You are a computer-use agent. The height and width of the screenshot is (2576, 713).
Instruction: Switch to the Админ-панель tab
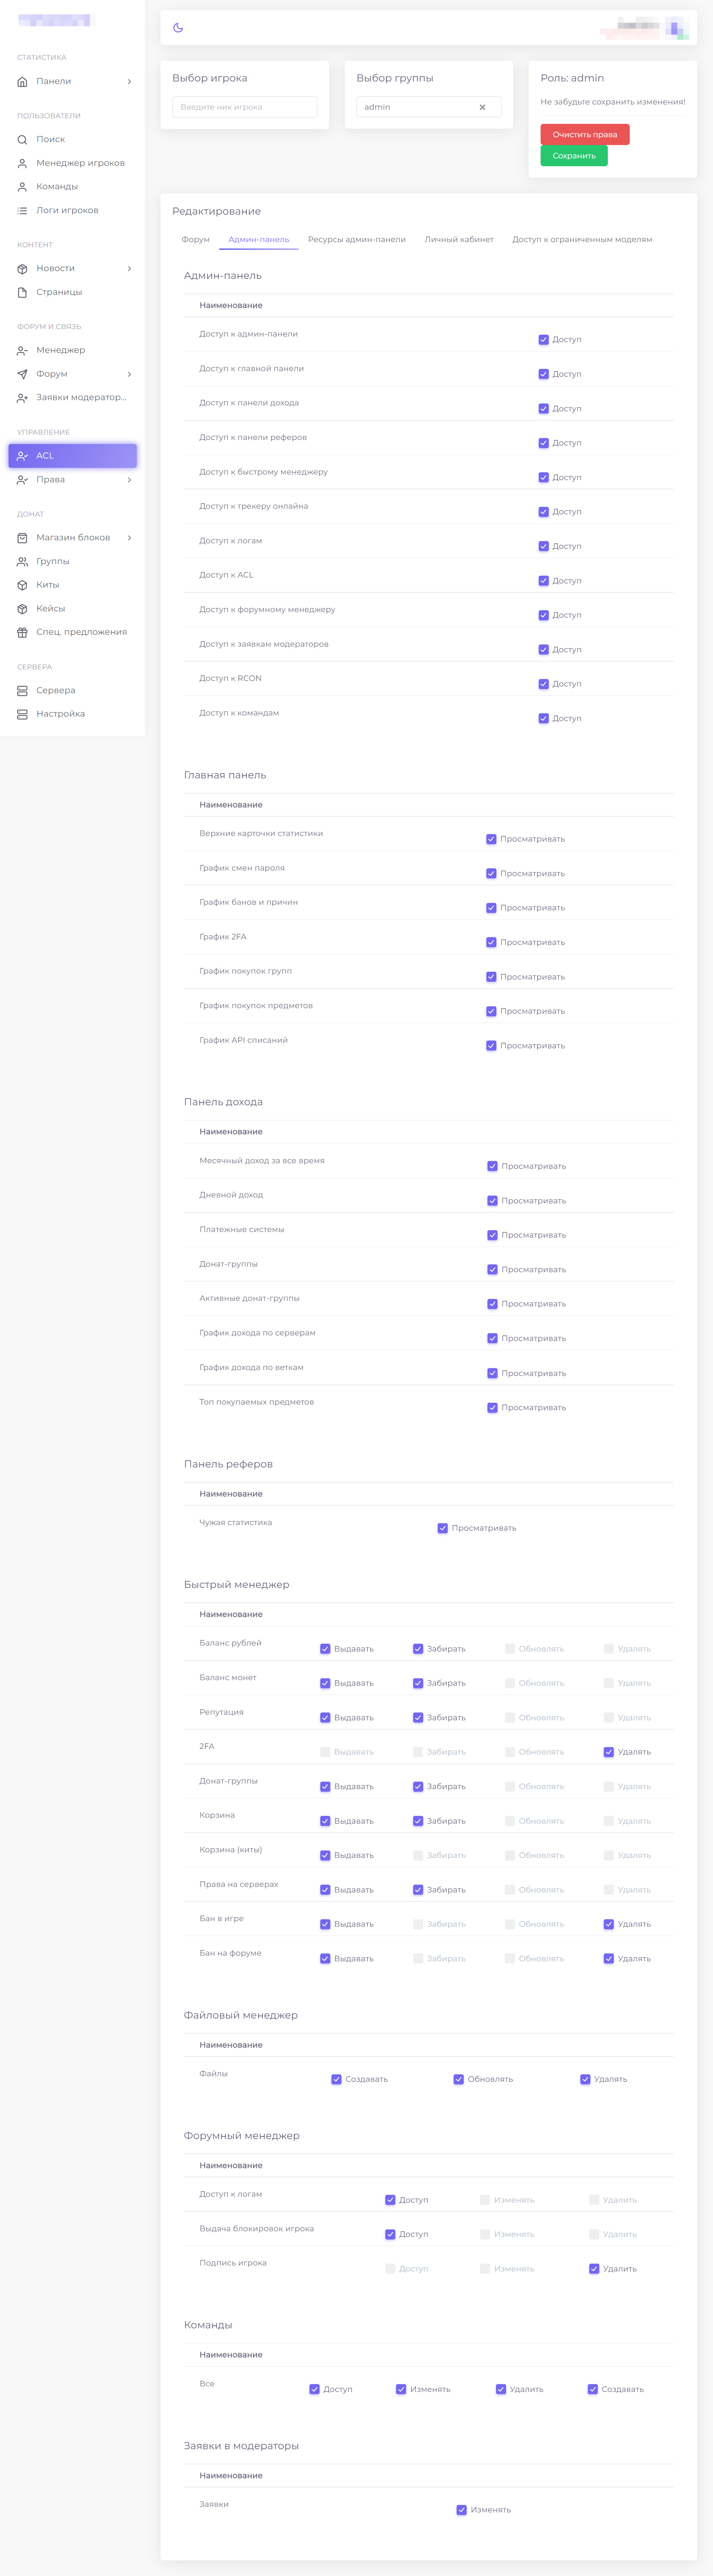(x=259, y=240)
